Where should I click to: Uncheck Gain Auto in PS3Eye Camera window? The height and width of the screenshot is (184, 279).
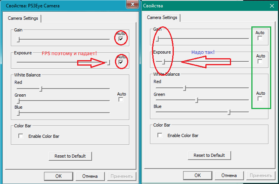click(121, 39)
